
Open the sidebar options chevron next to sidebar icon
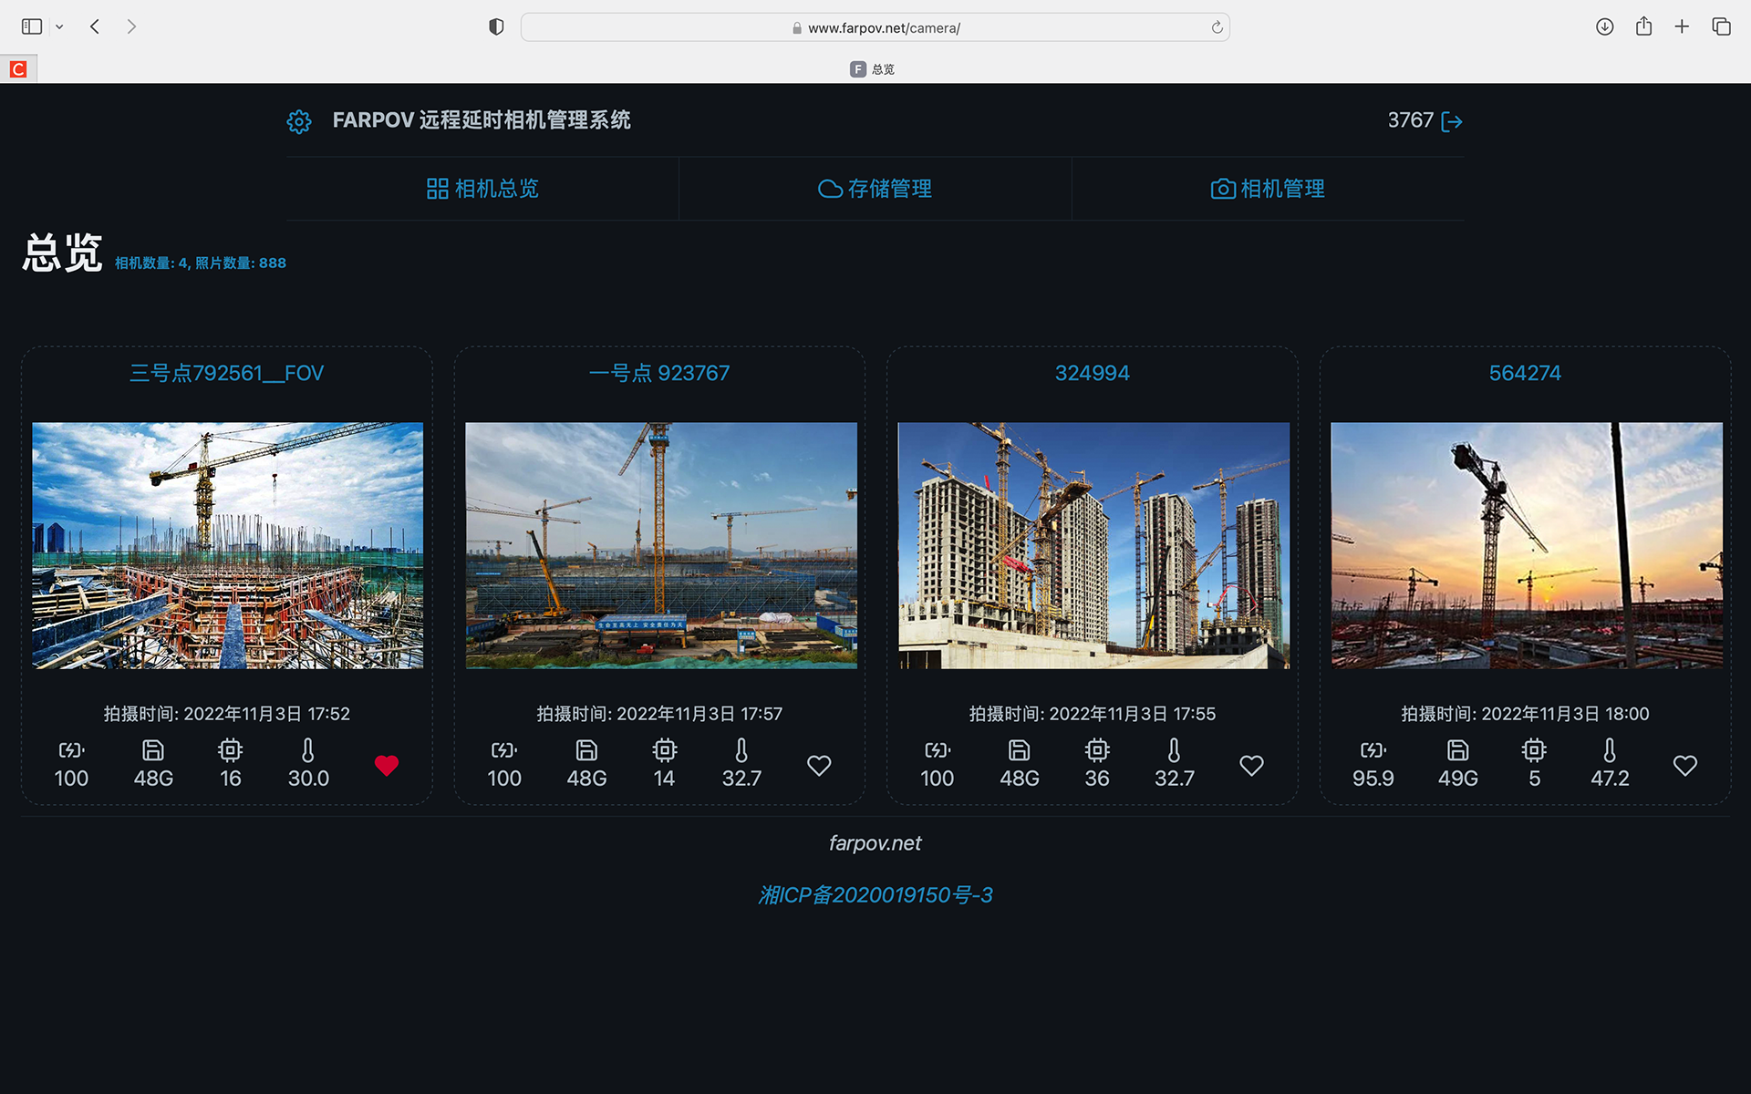[x=59, y=26]
